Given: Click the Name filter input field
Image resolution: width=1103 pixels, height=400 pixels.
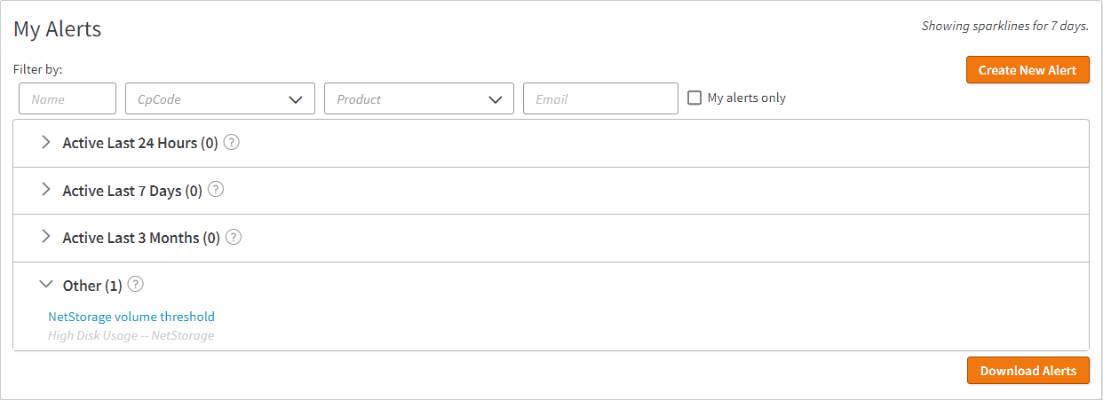Looking at the screenshot, I should coord(67,99).
